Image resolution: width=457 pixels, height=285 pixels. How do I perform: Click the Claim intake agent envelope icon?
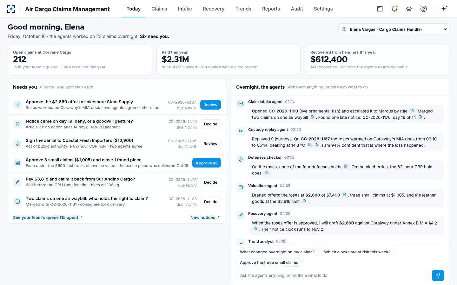click(x=241, y=104)
